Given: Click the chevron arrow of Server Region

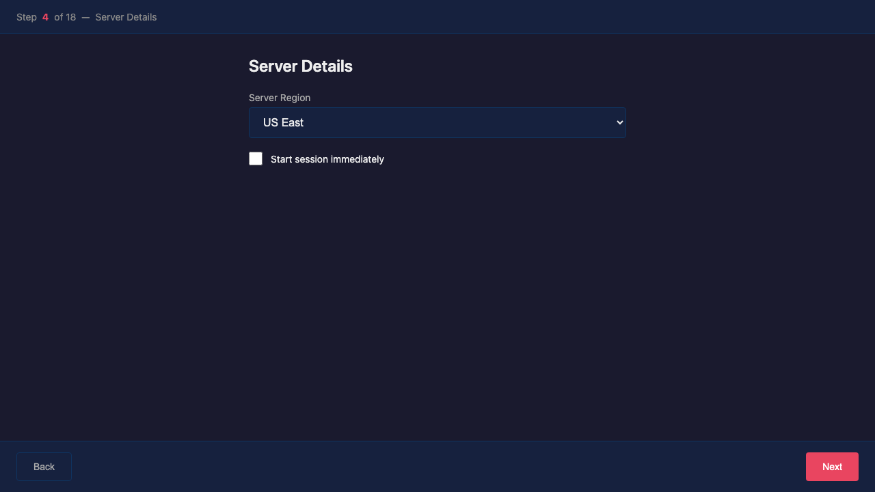Looking at the screenshot, I should point(619,123).
